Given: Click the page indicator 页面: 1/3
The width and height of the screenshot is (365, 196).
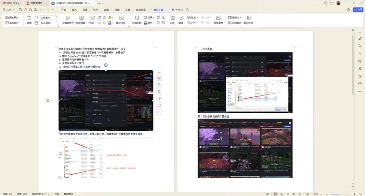Looking at the screenshot, I should pyautogui.click(x=7, y=194).
